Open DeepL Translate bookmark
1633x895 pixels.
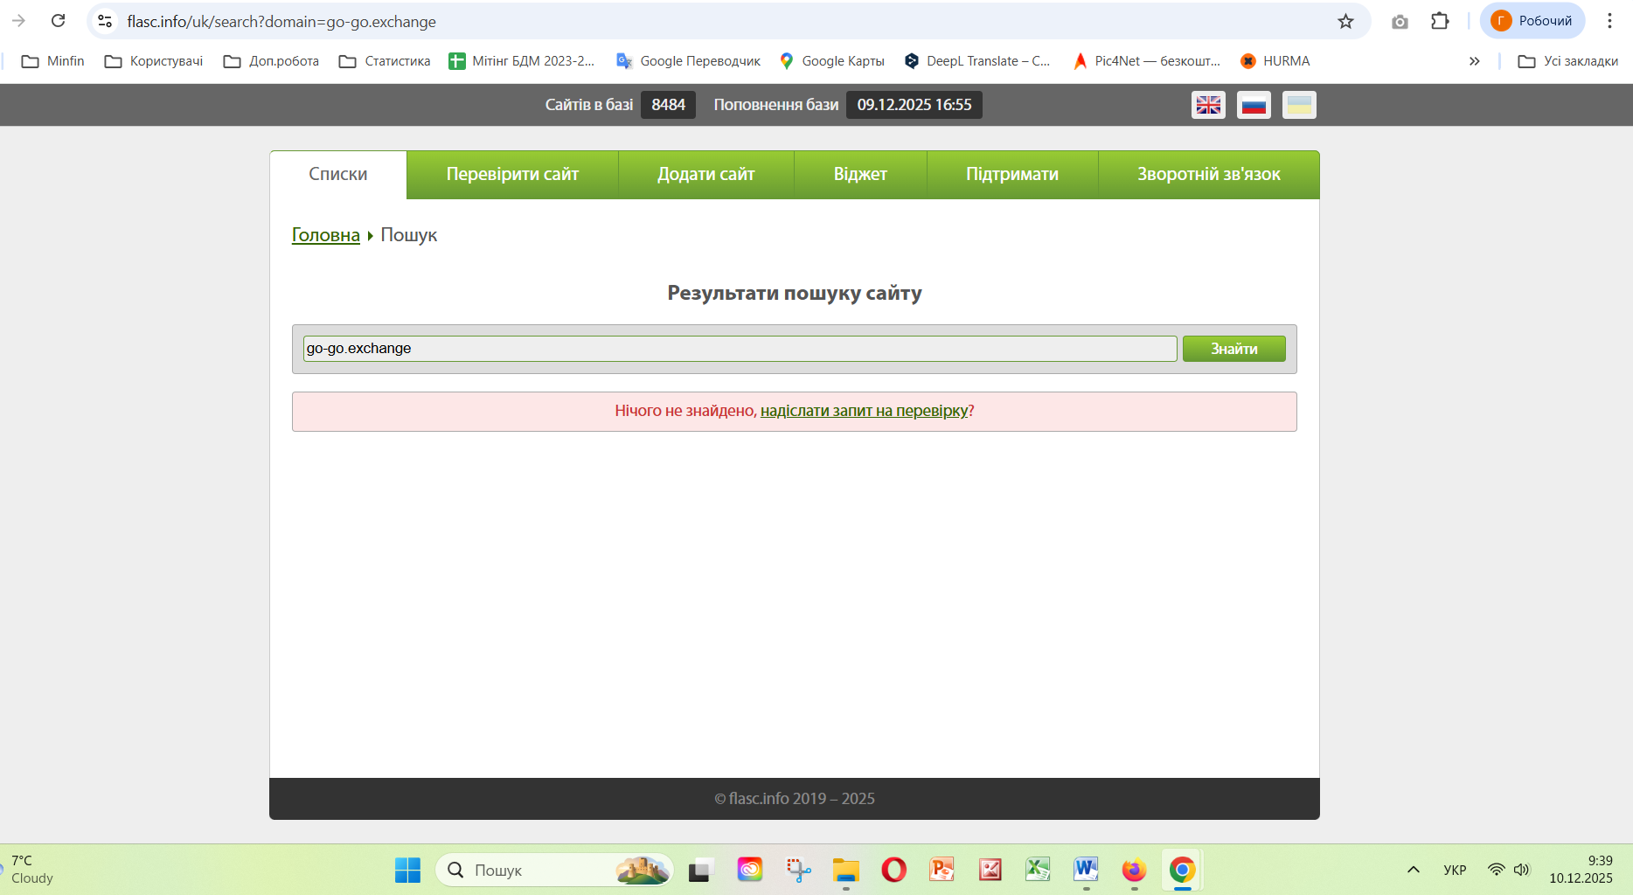tap(977, 61)
